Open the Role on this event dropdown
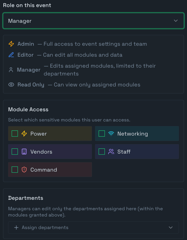Screen dimensions: 187x240 point(93,21)
